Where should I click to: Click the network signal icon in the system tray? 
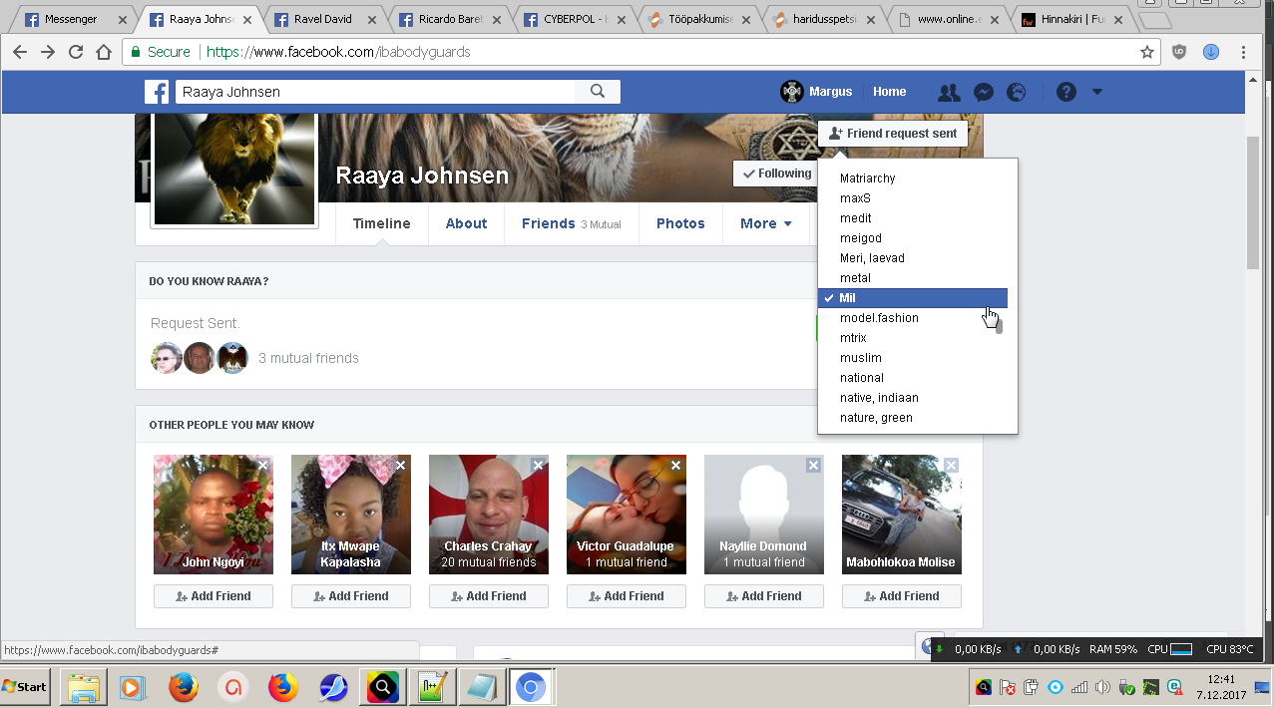point(1079,687)
